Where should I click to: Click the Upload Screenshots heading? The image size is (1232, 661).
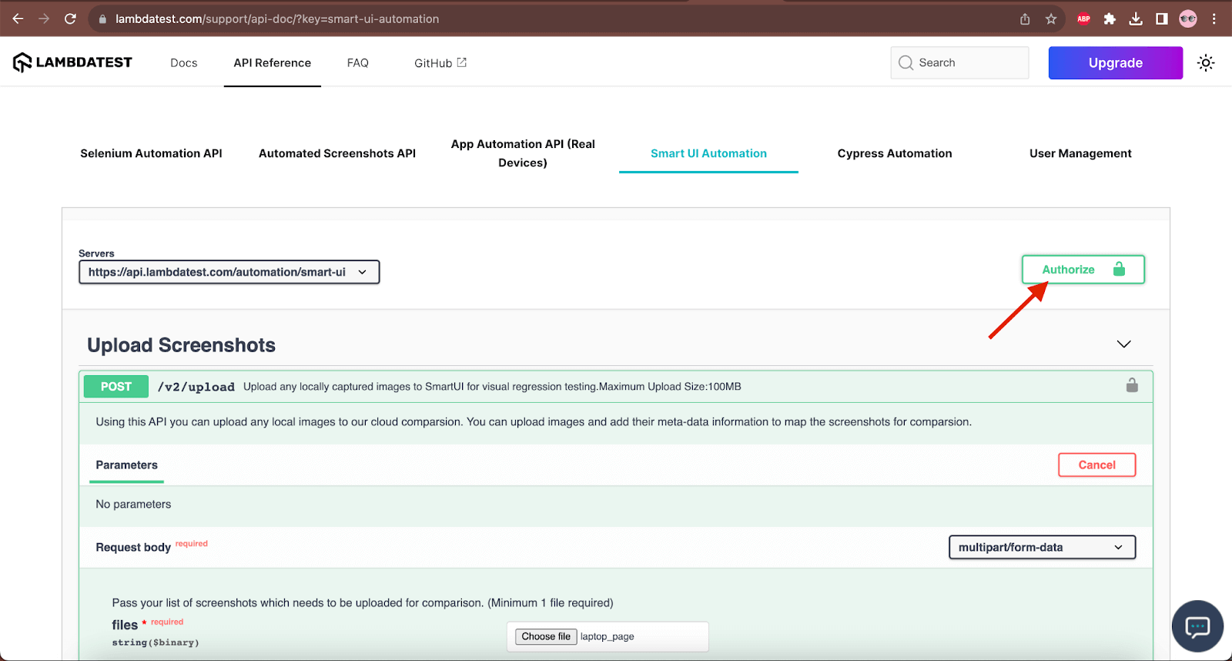tap(181, 345)
